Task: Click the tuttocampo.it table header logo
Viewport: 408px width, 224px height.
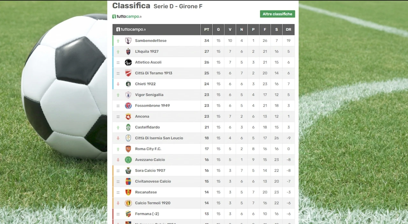Action: point(131,30)
